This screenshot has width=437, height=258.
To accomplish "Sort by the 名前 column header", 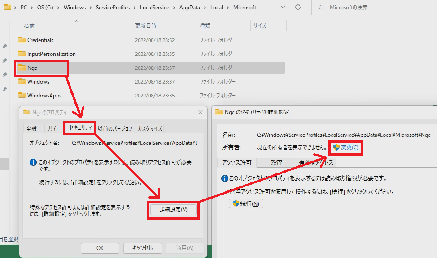I will point(29,26).
